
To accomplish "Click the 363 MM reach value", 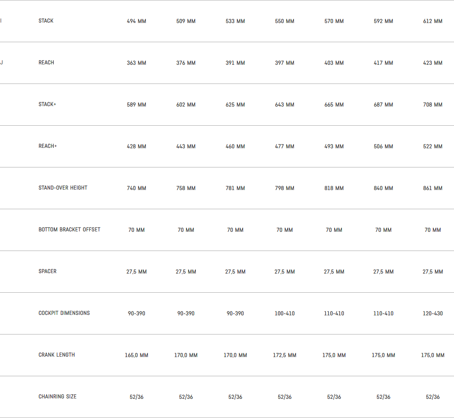I will (137, 63).
